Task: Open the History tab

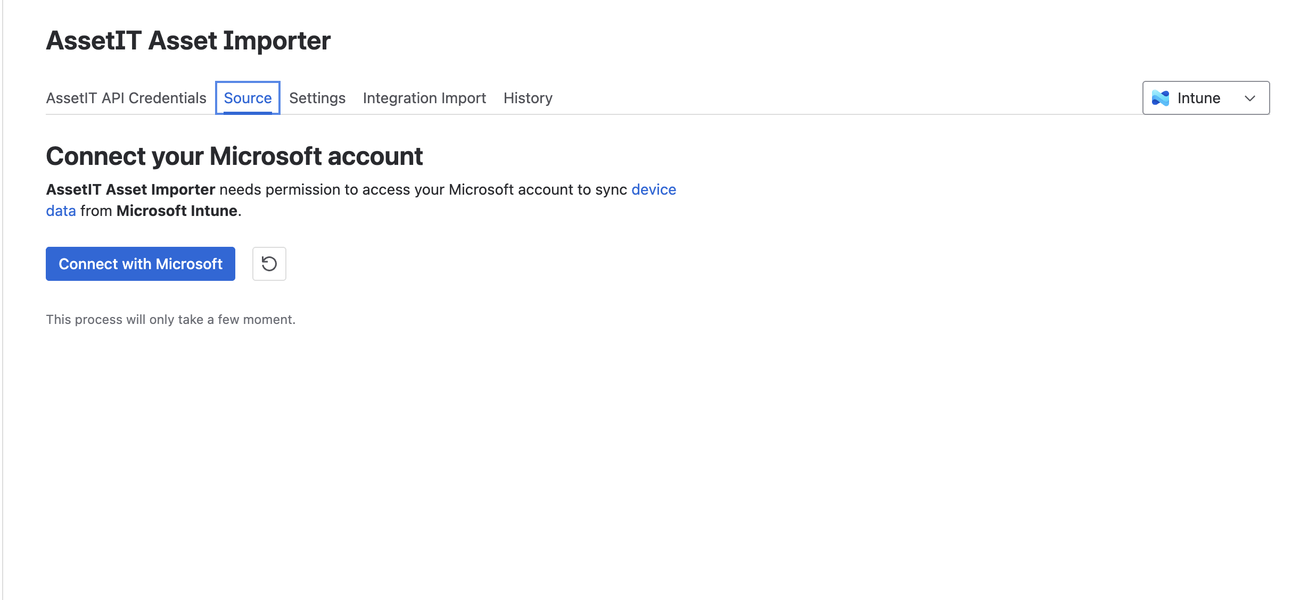Action: coord(528,98)
